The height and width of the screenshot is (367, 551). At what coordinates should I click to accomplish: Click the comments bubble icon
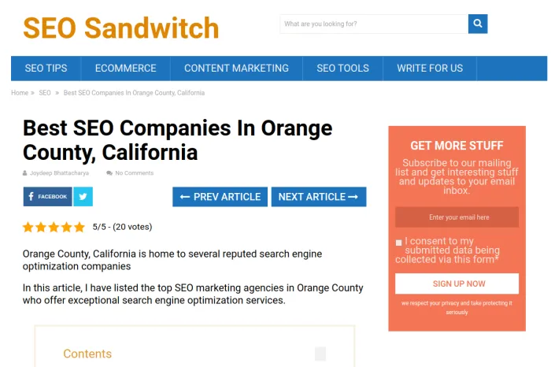(109, 173)
